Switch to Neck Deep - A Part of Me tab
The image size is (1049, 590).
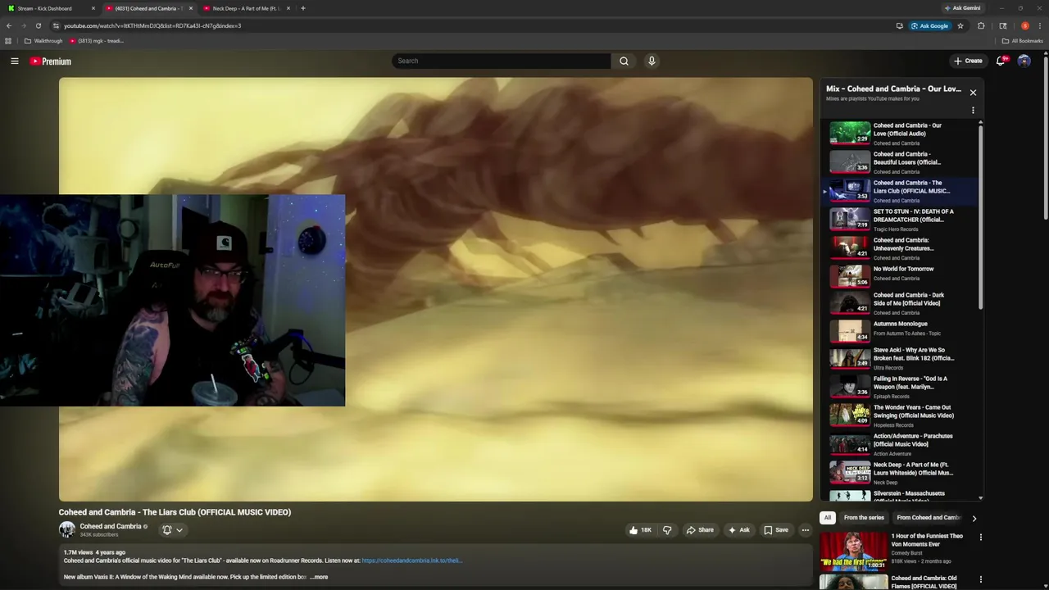click(x=246, y=8)
